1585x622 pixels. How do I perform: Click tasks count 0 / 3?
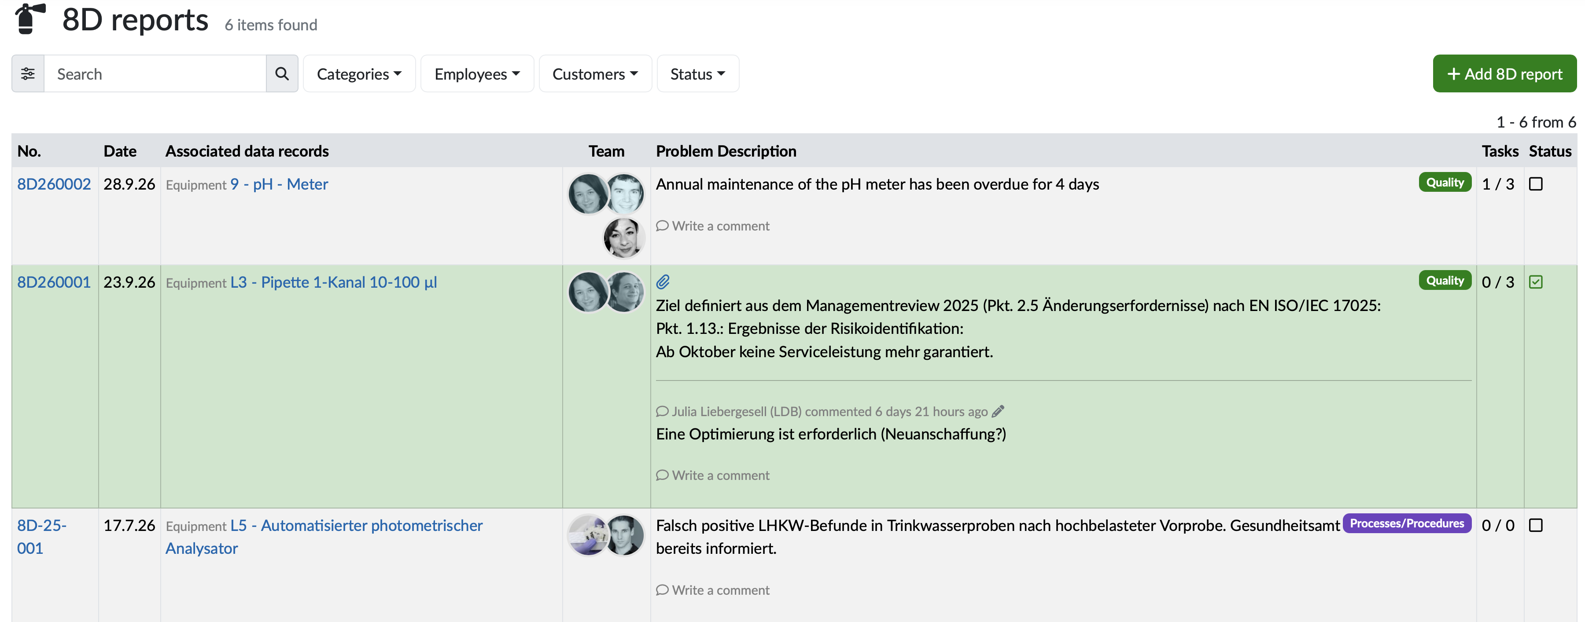pyautogui.click(x=1498, y=282)
